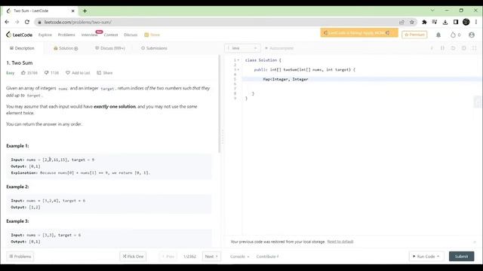
Task: Collapse the twoSum method fold arrow
Action: (x=238, y=70)
